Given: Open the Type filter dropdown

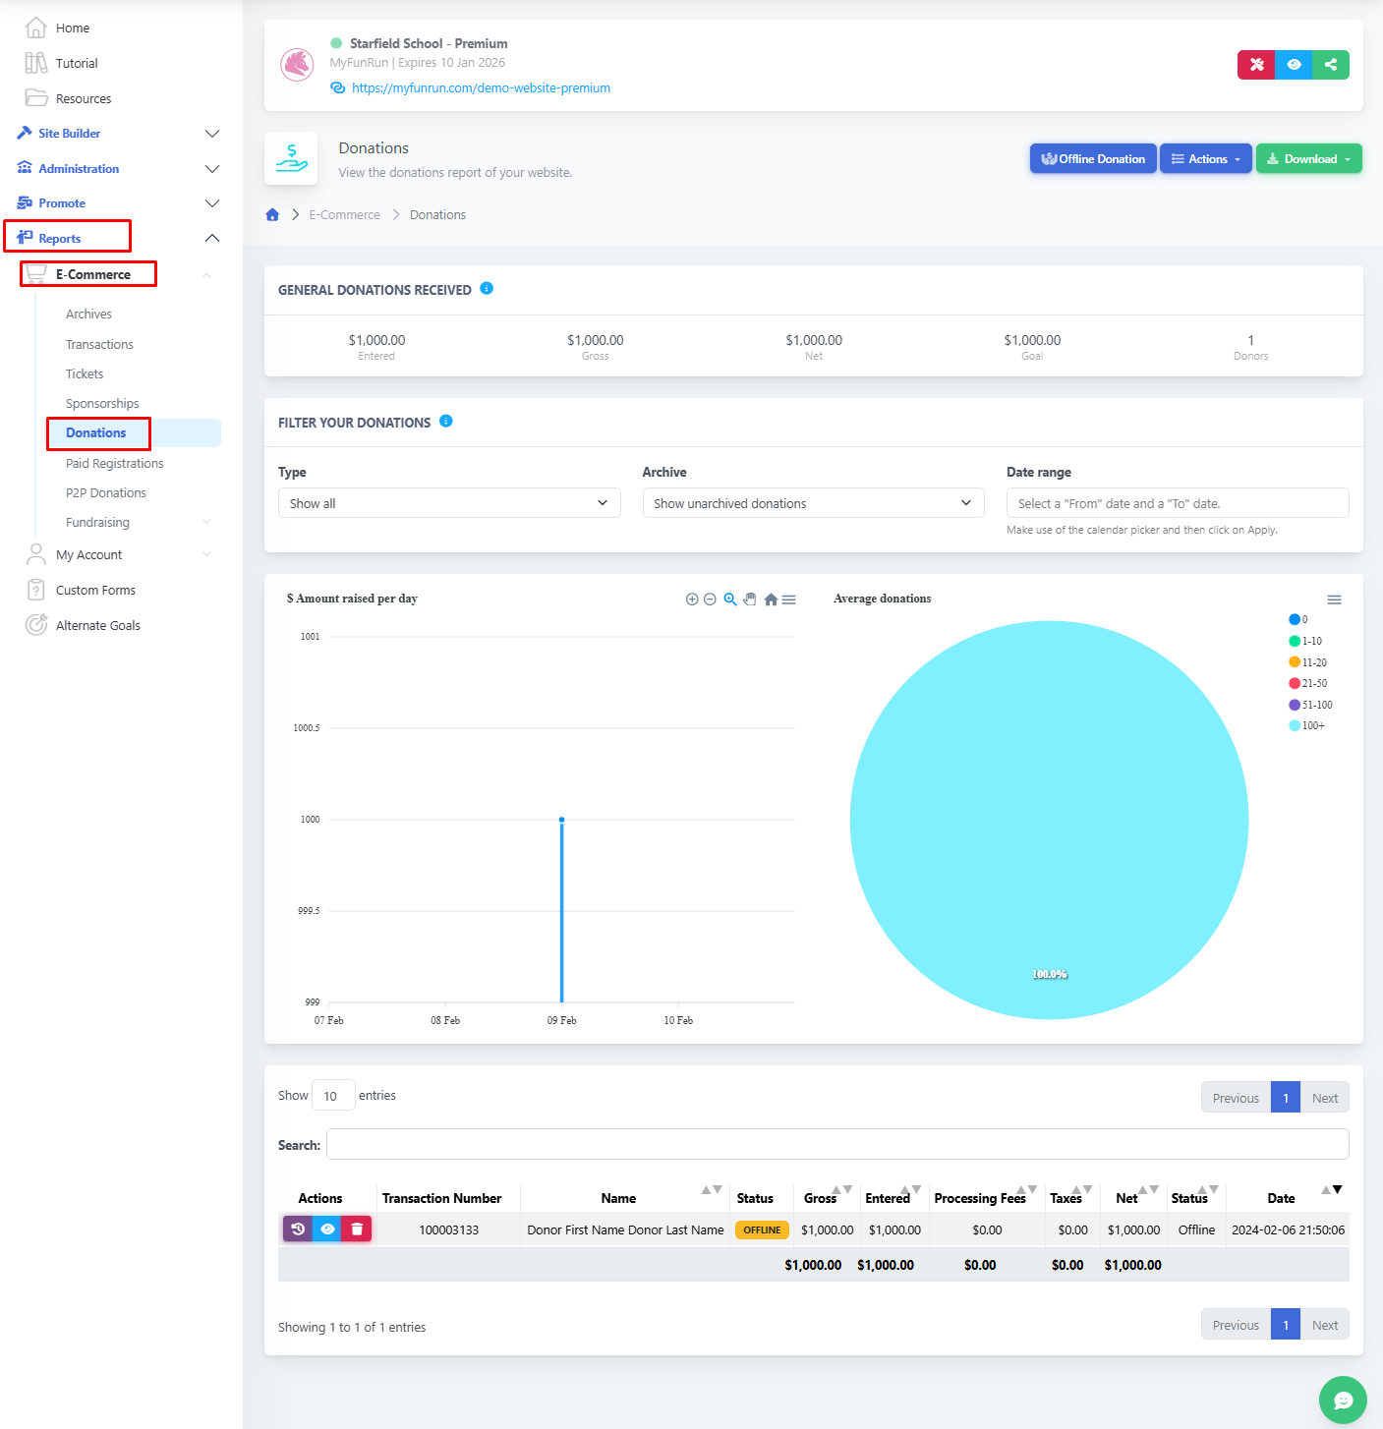Looking at the screenshot, I should [449, 503].
